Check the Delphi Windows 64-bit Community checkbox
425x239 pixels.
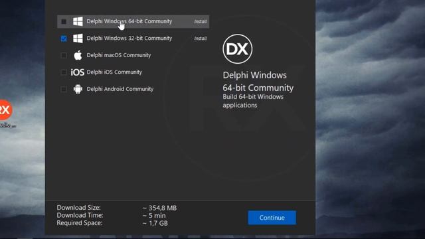coord(64,21)
